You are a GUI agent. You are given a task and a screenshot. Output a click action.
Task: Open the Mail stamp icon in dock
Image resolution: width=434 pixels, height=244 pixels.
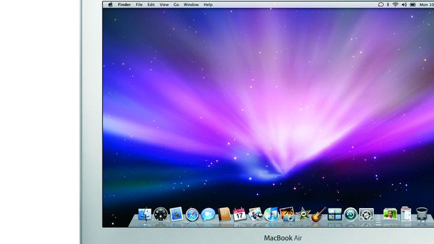pos(176,214)
